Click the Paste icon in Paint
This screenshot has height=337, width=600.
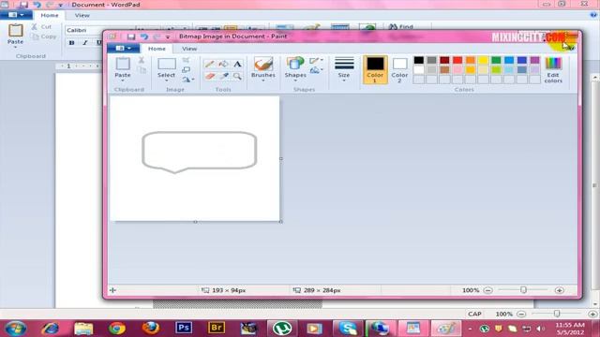123,64
